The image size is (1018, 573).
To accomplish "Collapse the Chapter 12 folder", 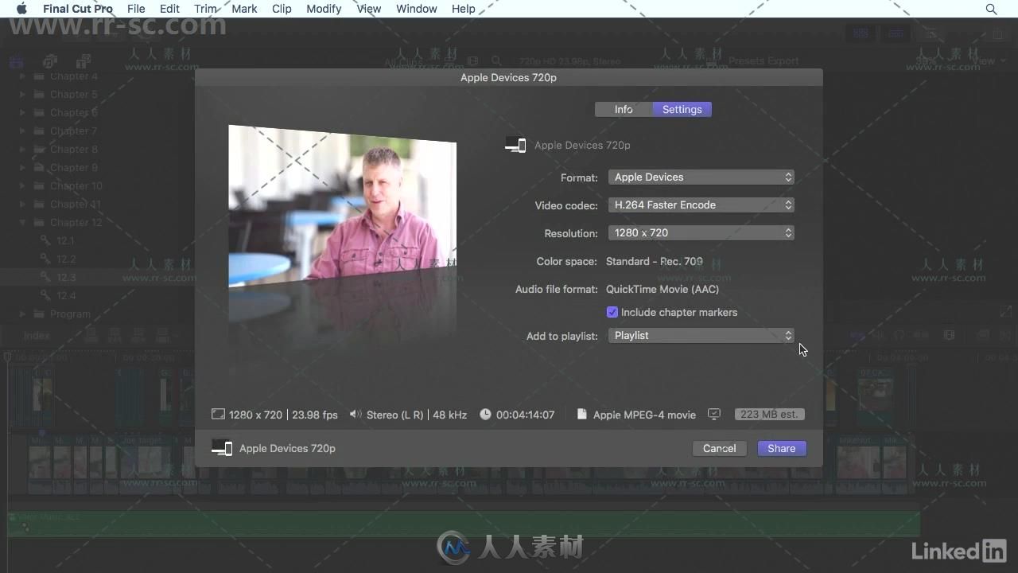I will tap(22, 223).
